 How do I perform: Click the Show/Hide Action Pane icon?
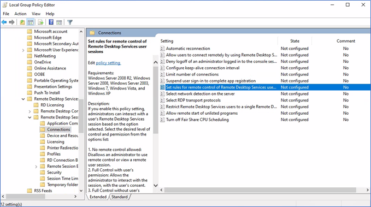59,22
